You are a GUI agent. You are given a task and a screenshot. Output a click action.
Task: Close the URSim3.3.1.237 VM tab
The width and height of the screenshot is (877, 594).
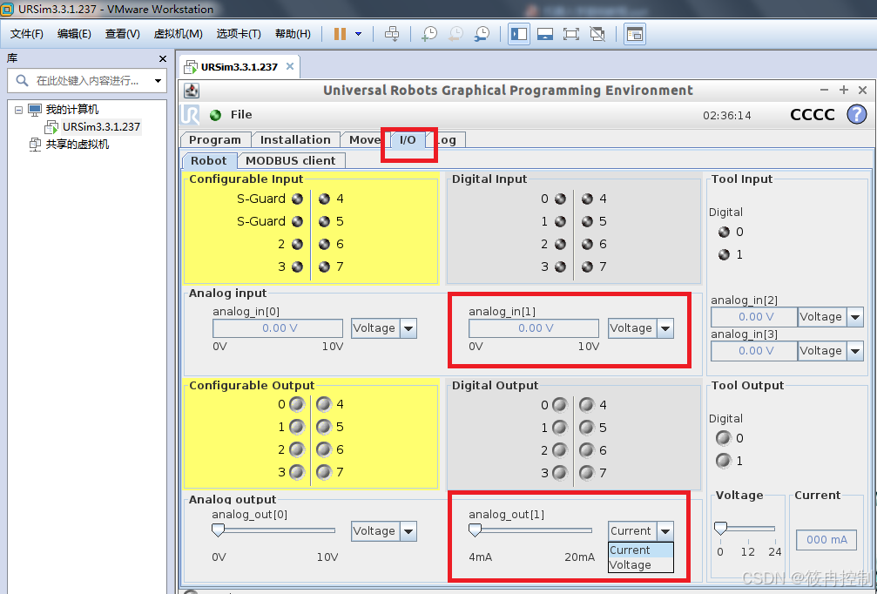point(290,66)
